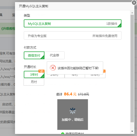
Task: Click the loading QR code placeholder
Action: coord(73,115)
